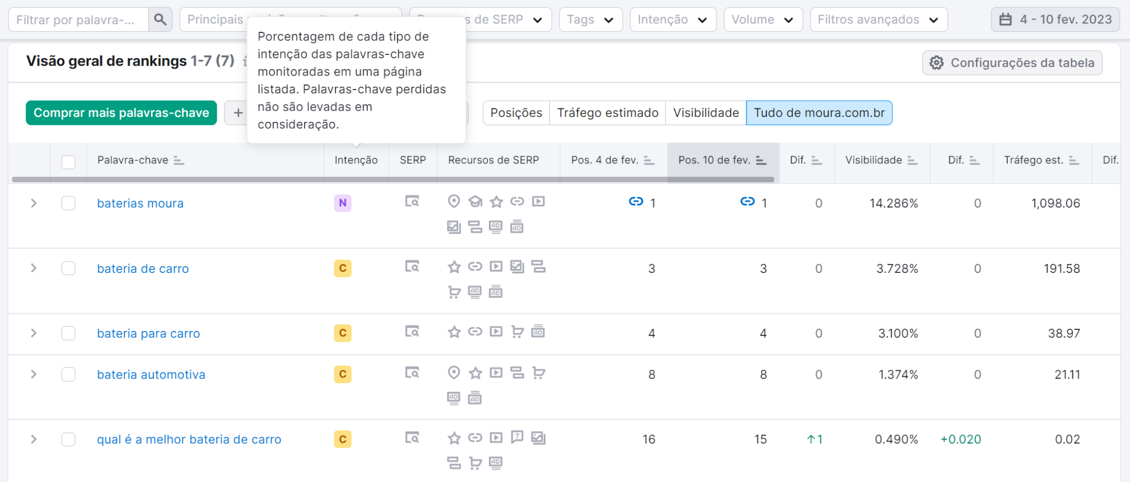
Task: Focus the Filtrar por palavra-chave input field
Action: 79,20
